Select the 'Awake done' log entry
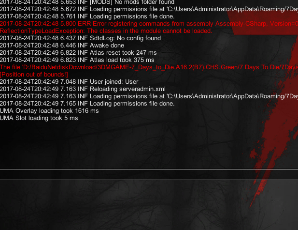The height and width of the screenshot is (230, 298). (x=62, y=46)
